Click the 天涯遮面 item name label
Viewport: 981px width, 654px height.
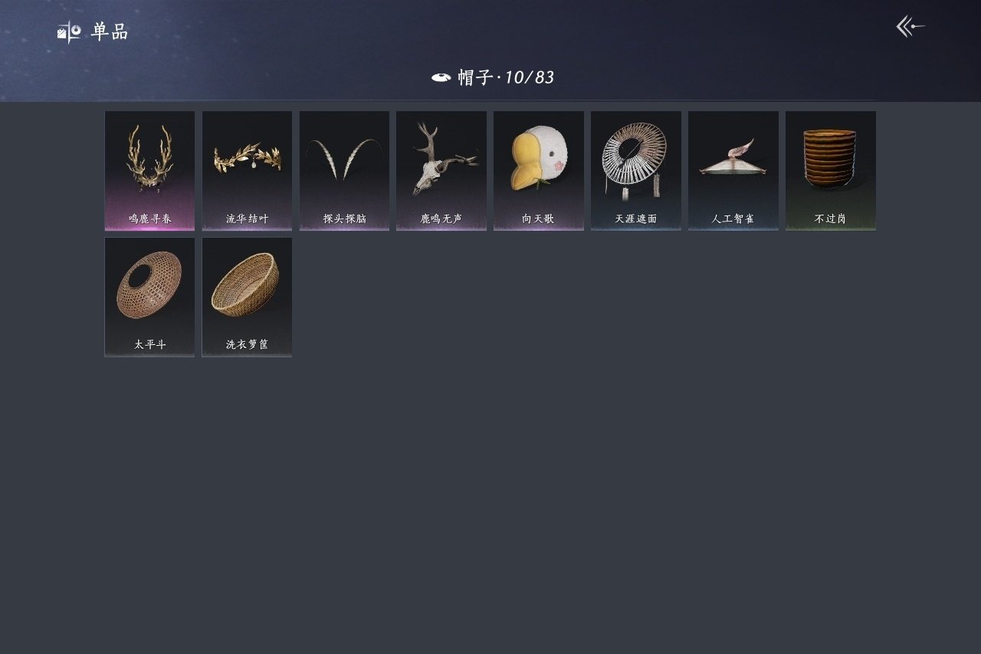coord(636,219)
